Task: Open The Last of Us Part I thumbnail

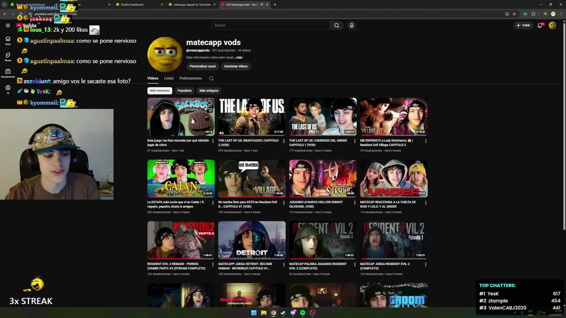Action: 323,117
